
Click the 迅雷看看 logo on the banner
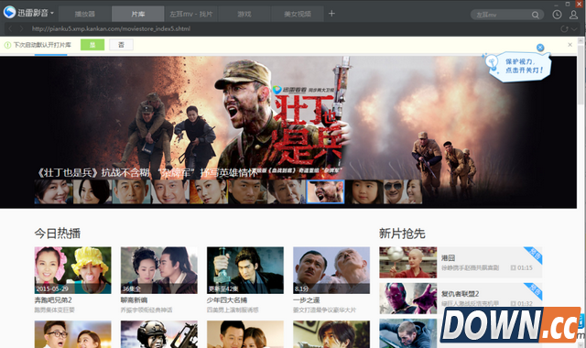pos(289,90)
